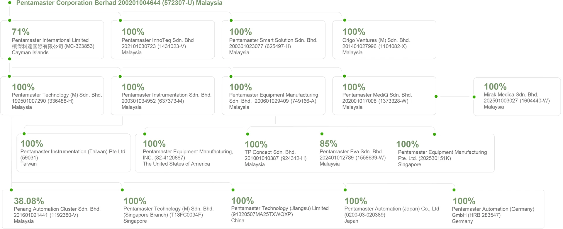Select the Pentamaster International Limited box
The image size is (563, 229).
(52, 40)
